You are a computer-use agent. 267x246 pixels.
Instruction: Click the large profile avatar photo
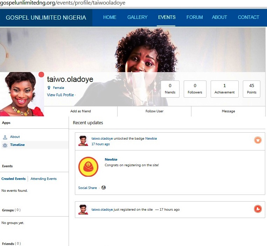[x=22, y=94]
